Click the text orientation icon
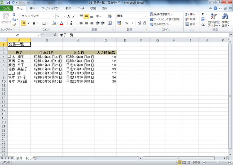Screen dimensions: 233x165 click(x=98, y=16)
